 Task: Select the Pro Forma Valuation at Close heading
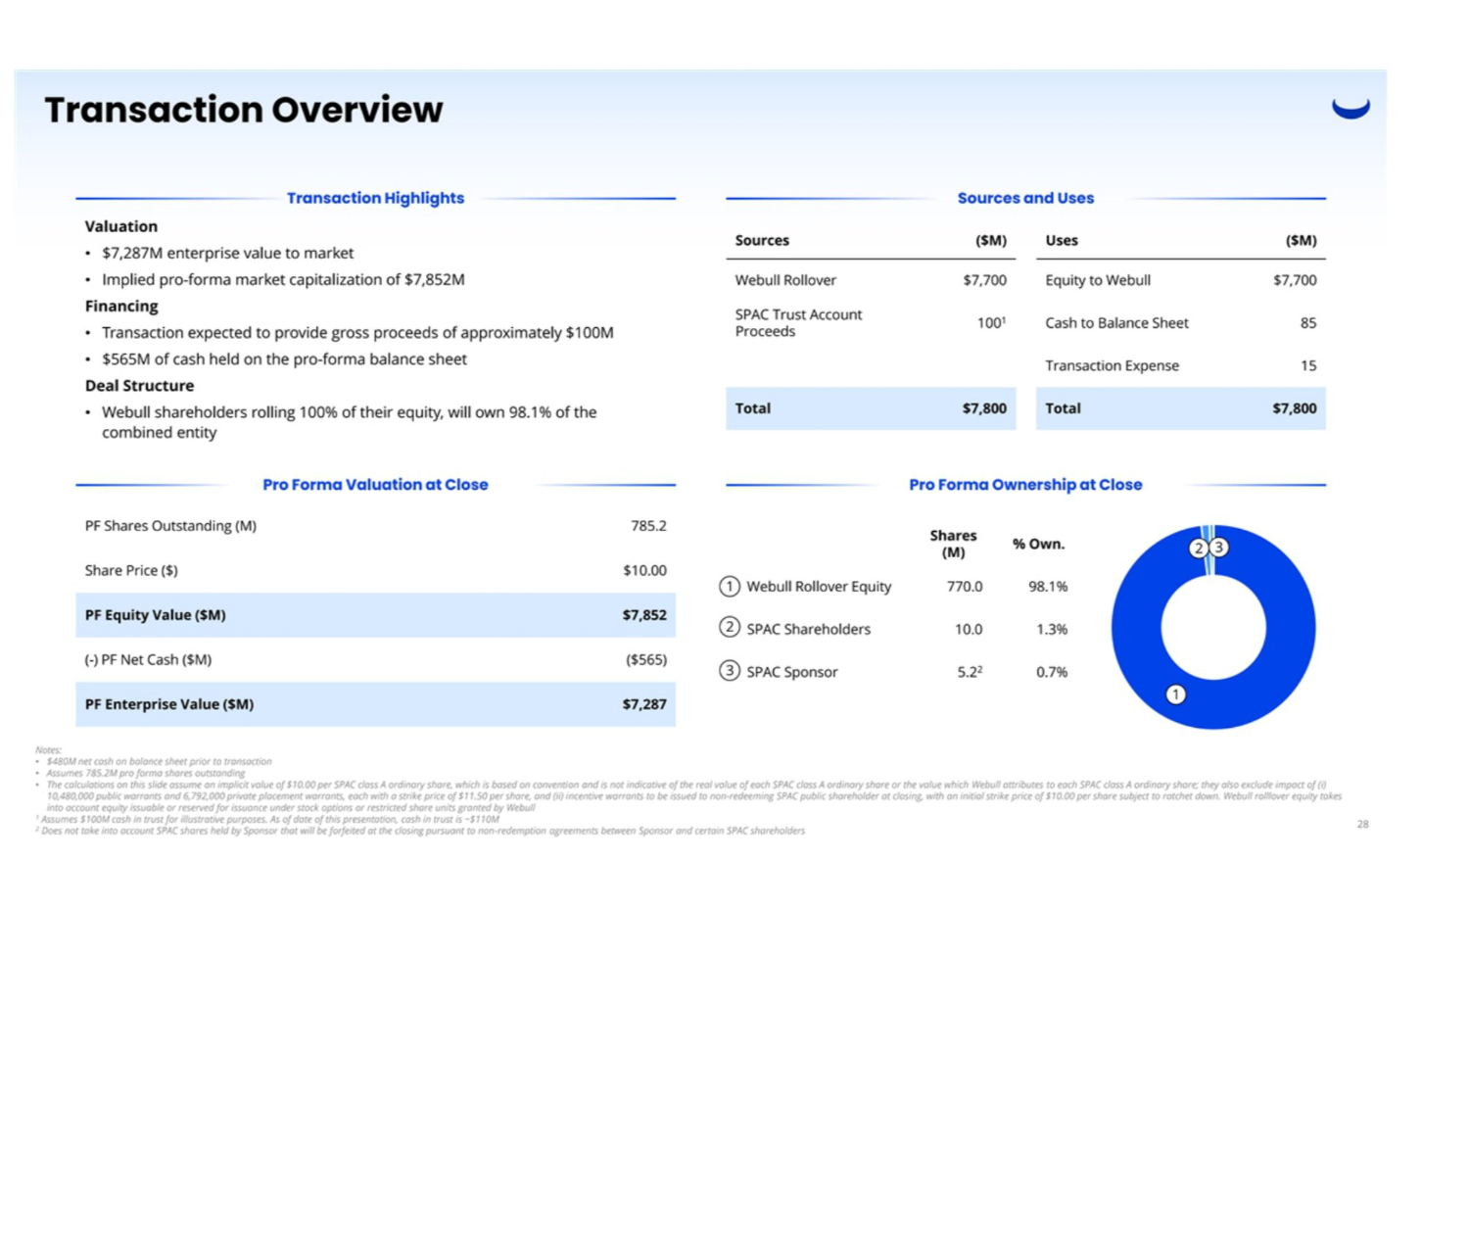tap(375, 485)
